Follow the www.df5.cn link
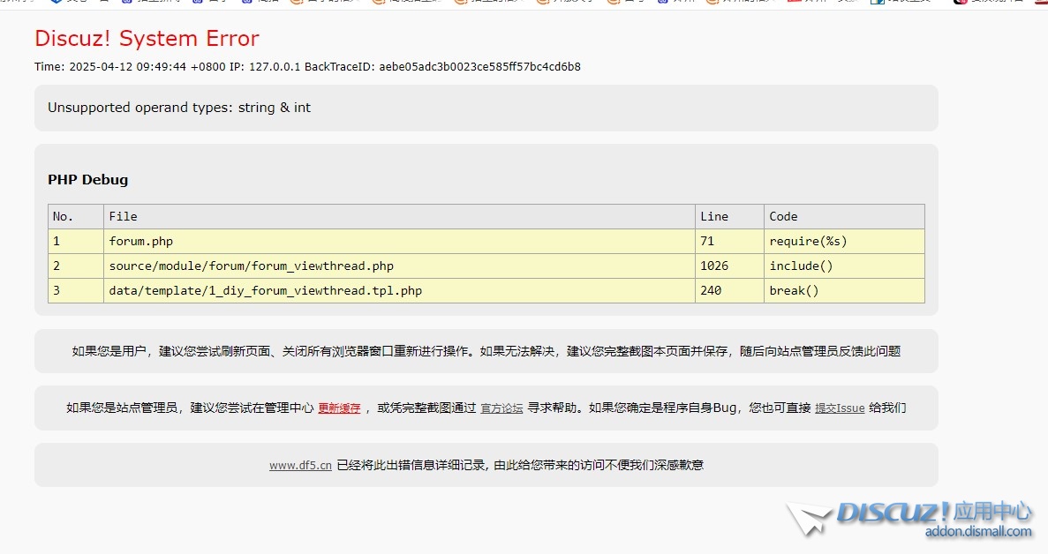 pyautogui.click(x=300, y=466)
